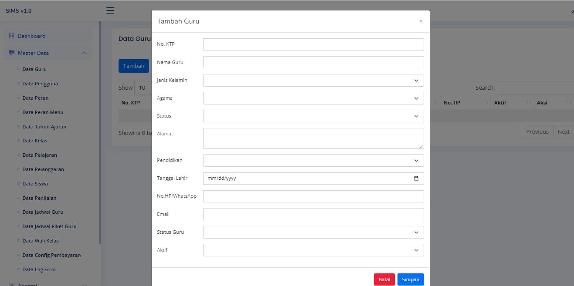Click the Master Data list icon

(x=12, y=53)
